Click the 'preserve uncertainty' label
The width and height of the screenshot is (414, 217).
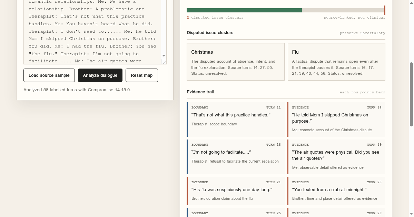click(362, 33)
